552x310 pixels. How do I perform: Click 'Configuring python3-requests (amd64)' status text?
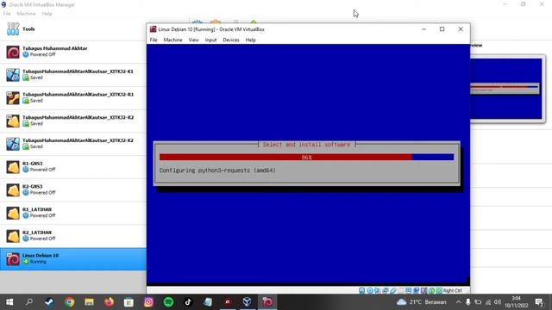coord(217,170)
